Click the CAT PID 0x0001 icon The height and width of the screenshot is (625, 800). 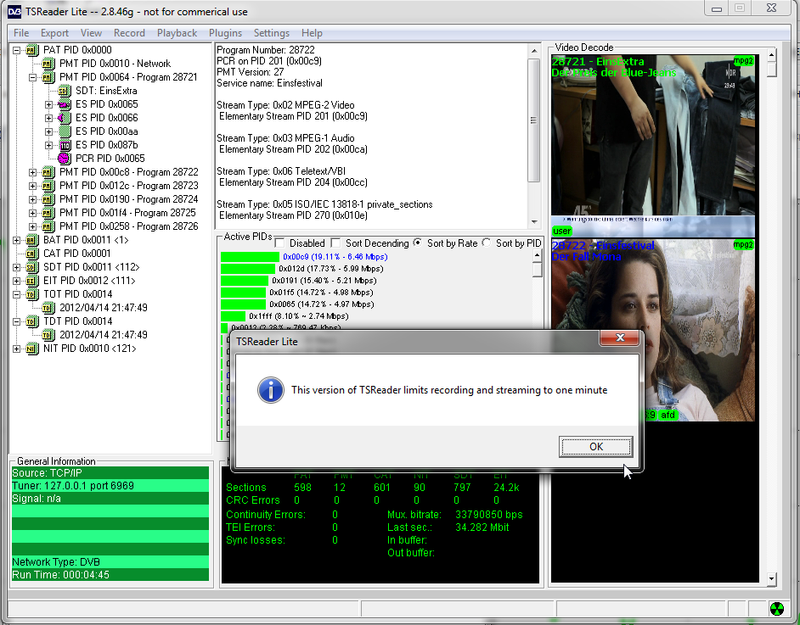tap(31, 254)
